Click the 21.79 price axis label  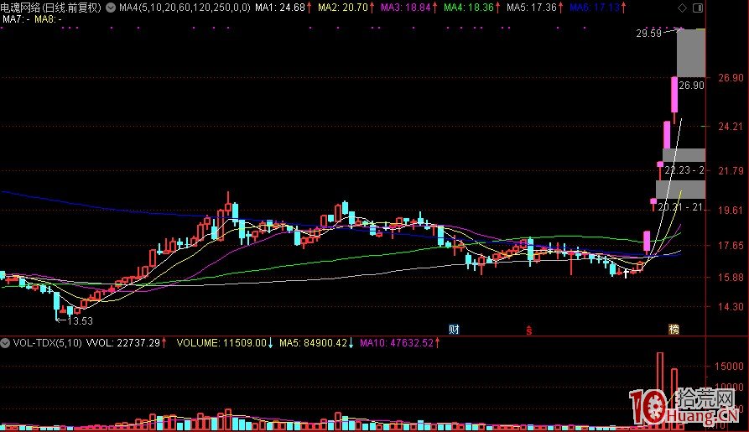[731, 170]
